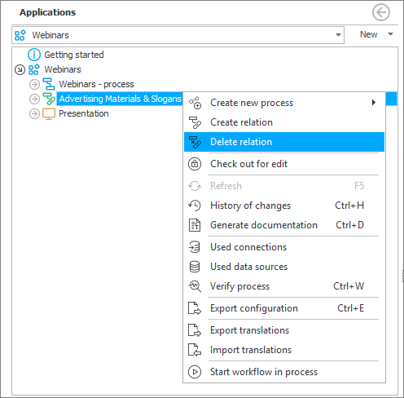Click the Used data sources database icon
The height and width of the screenshot is (398, 404).
click(195, 267)
